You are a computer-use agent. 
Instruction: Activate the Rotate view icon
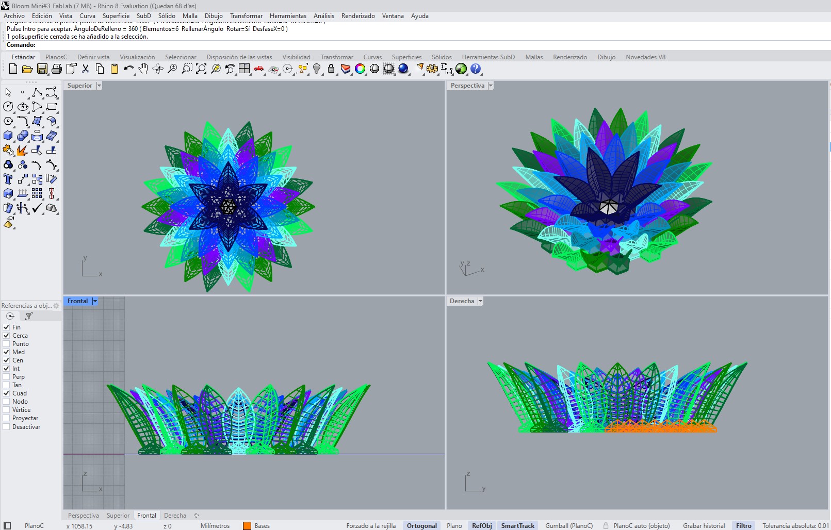pos(158,69)
